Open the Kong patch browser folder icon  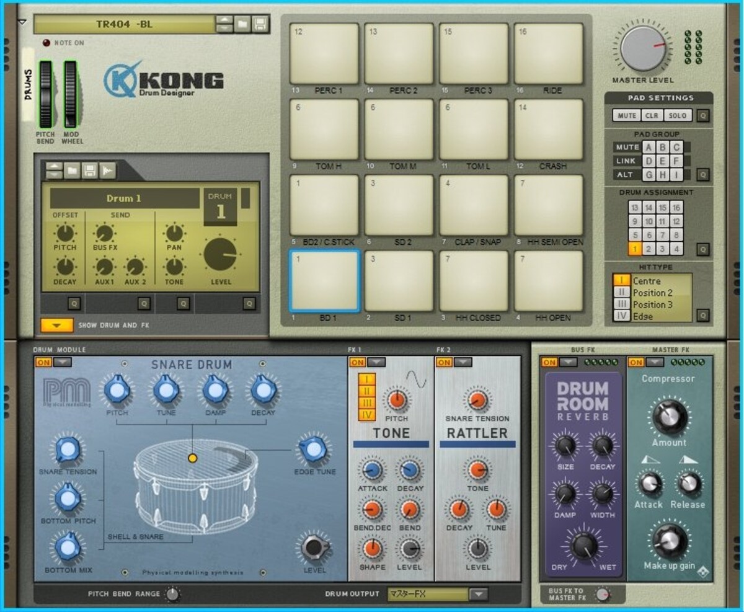[242, 24]
